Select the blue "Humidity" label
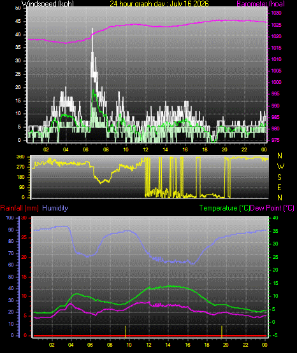Image resolution: width=297 pixels, height=353 pixels. (55, 208)
